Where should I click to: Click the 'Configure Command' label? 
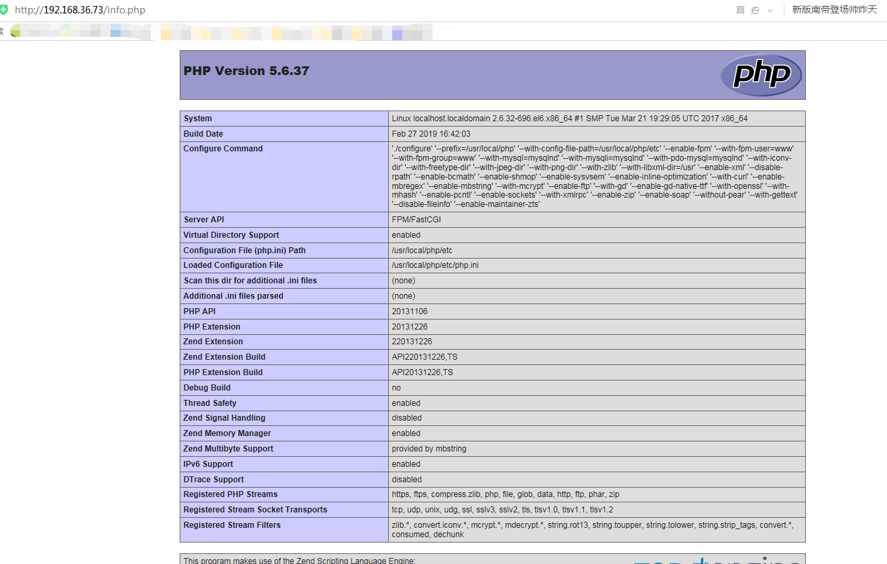point(223,149)
